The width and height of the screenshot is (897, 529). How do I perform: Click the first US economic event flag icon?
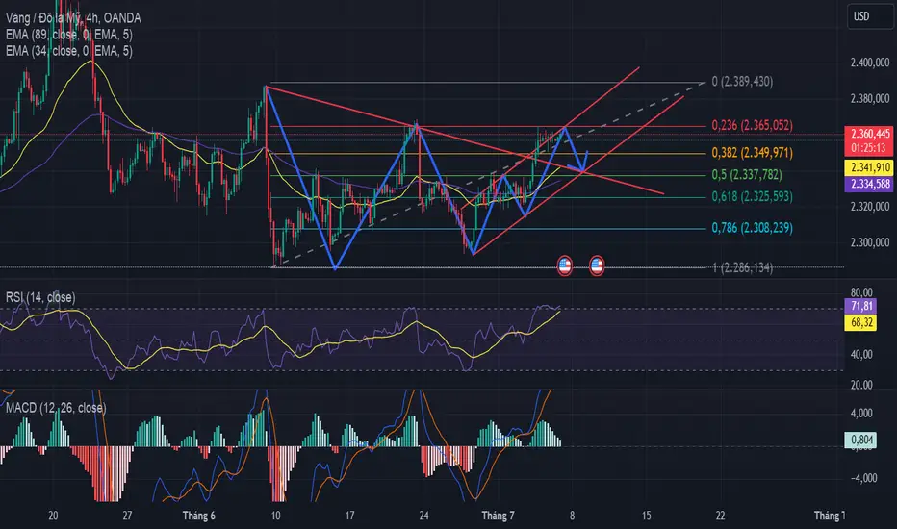(565, 265)
